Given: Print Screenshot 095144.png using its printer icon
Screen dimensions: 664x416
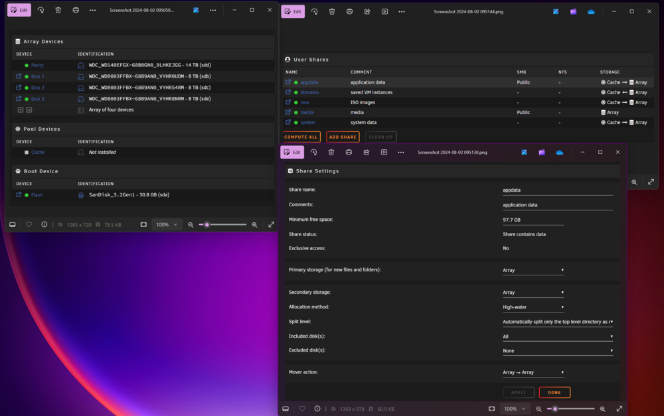Looking at the screenshot, I should click(x=349, y=12).
